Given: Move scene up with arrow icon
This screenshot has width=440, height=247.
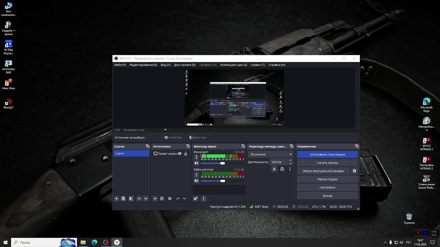Looking at the screenshot, I should tap(139, 198).
